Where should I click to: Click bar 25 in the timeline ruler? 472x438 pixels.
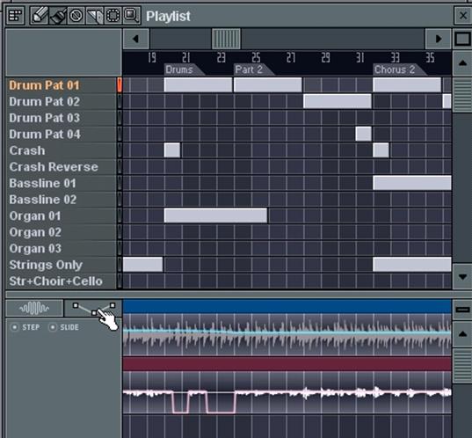(256, 57)
